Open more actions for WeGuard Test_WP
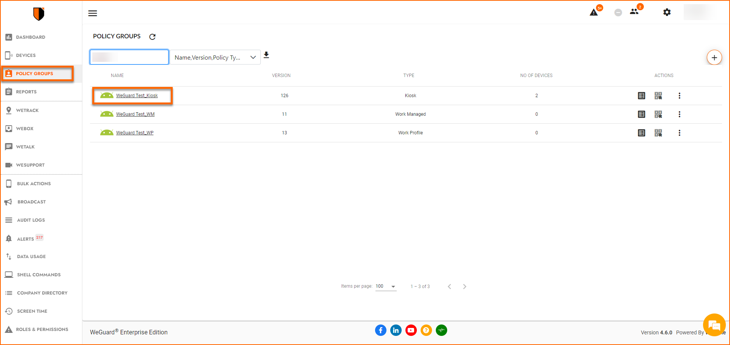Screen dimensions: 730x345 point(680,133)
